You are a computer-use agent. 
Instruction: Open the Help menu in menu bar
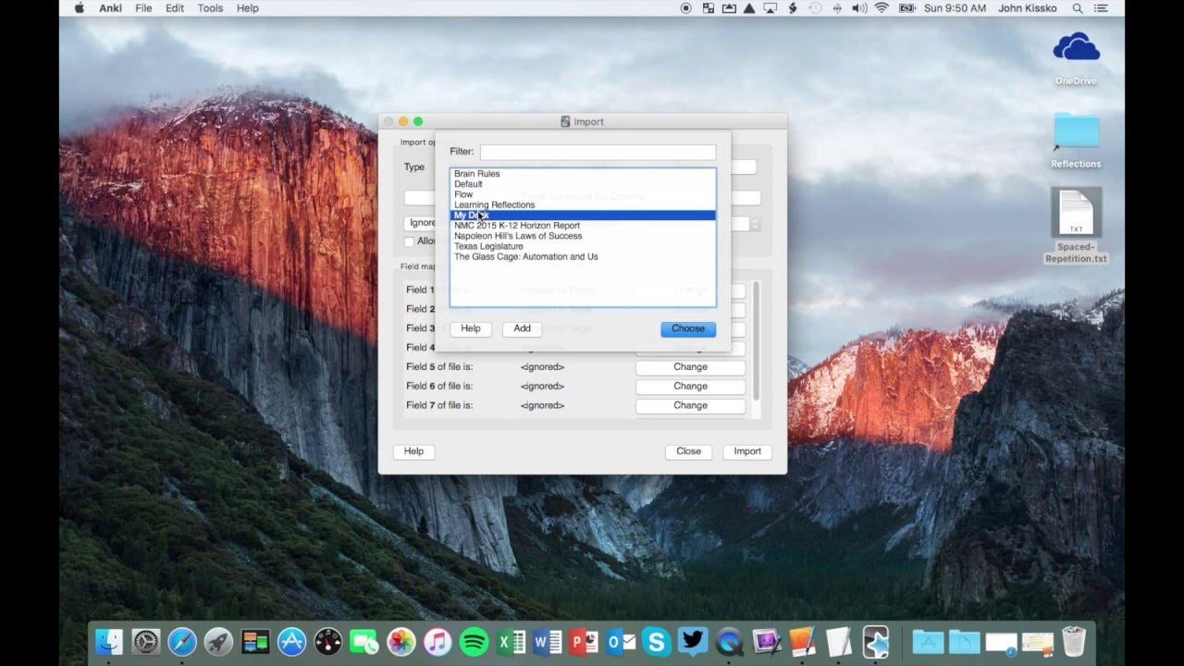[247, 8]
